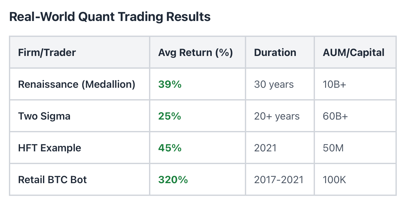Click the 2017-2021 duration cell
The image size is (399, 200).
tap(279, 180)
